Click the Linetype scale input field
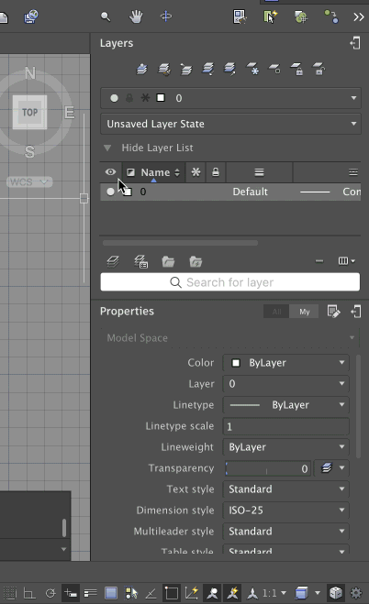Image resolution: width=369 pixels, height=604 pixels. (285, 426)
